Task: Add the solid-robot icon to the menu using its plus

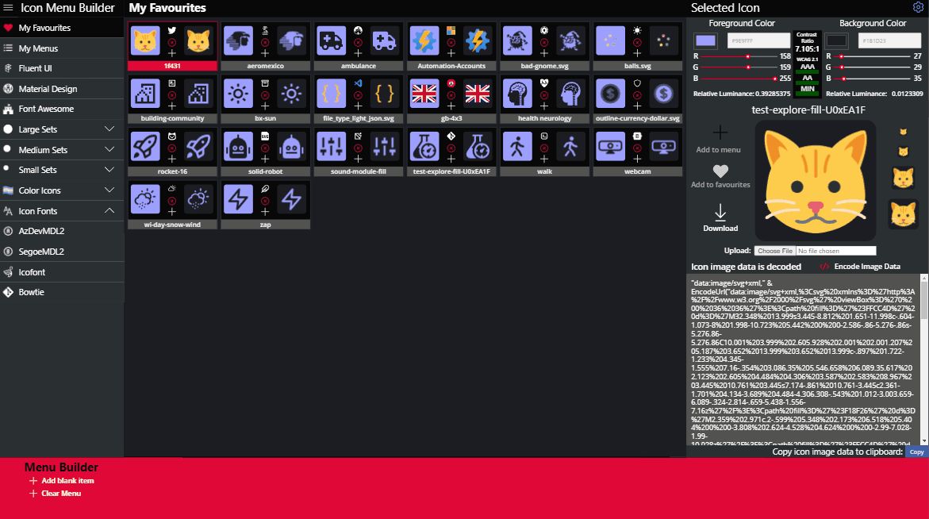Action: pyautogui.click(x=265, y=160)
